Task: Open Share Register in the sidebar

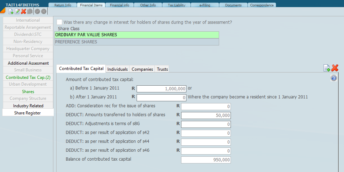Action: tap(27, 113)
